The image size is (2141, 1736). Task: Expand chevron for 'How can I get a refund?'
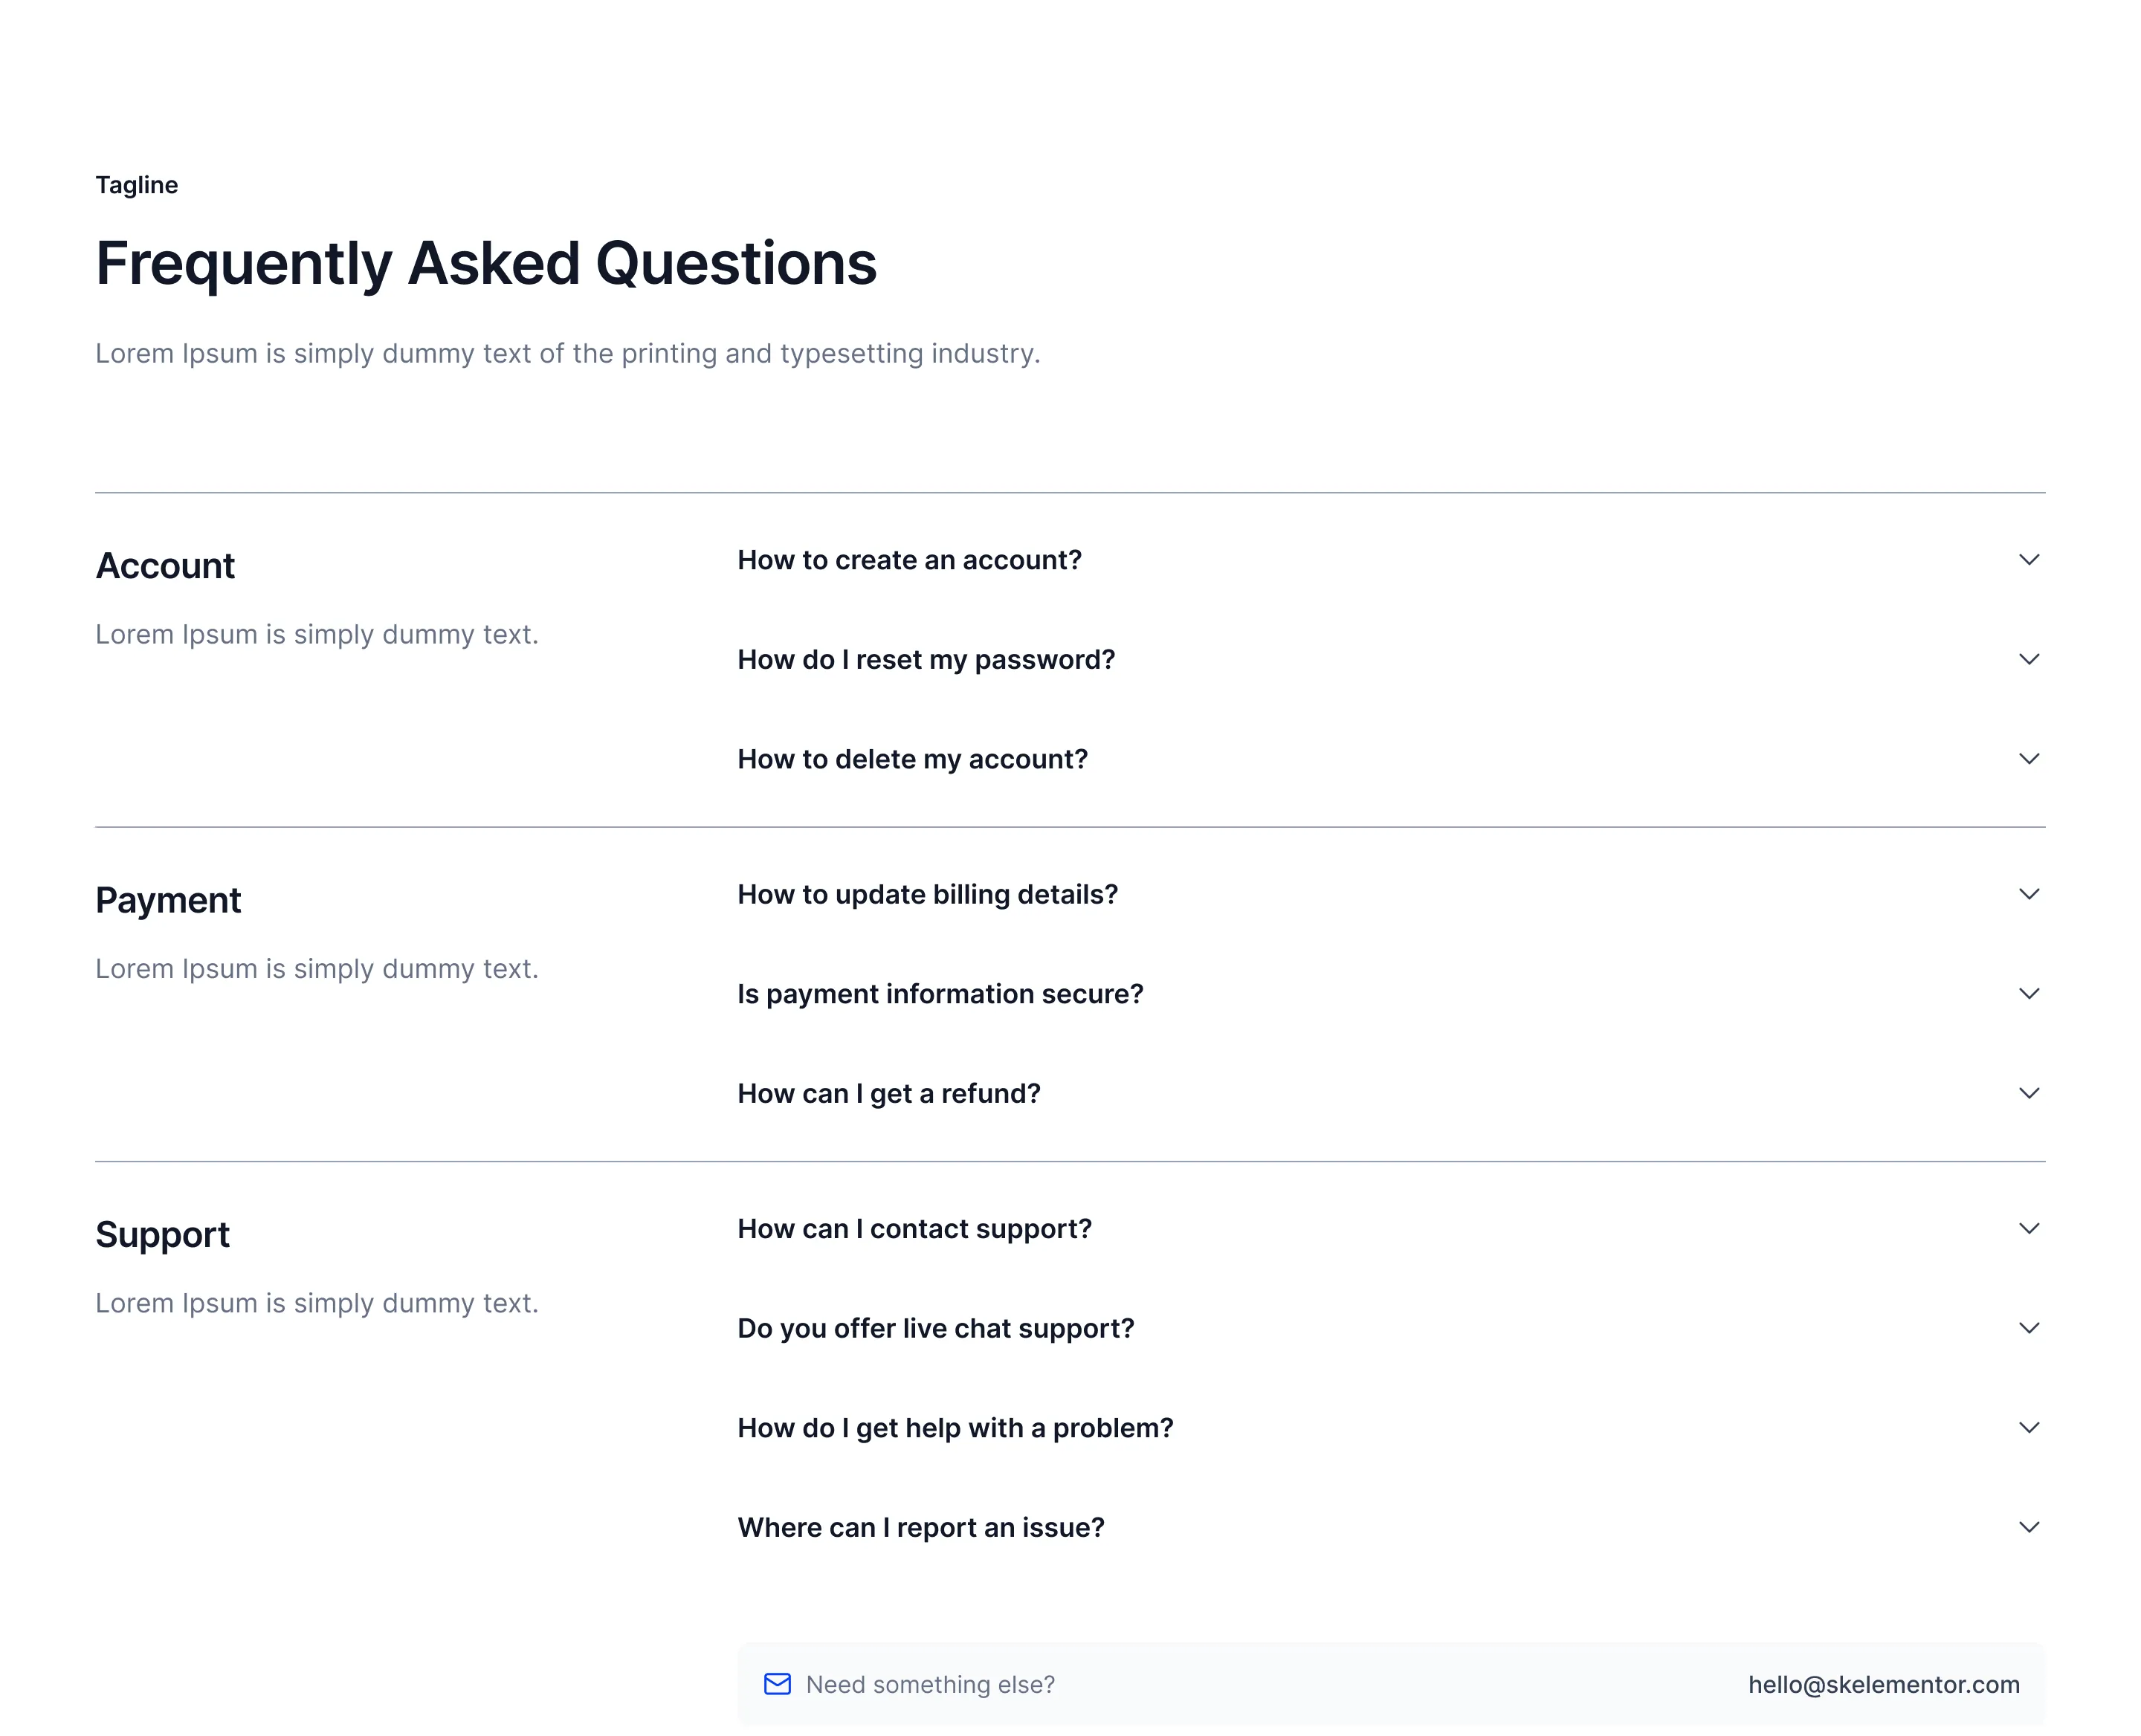(x=2028, y=1093)
